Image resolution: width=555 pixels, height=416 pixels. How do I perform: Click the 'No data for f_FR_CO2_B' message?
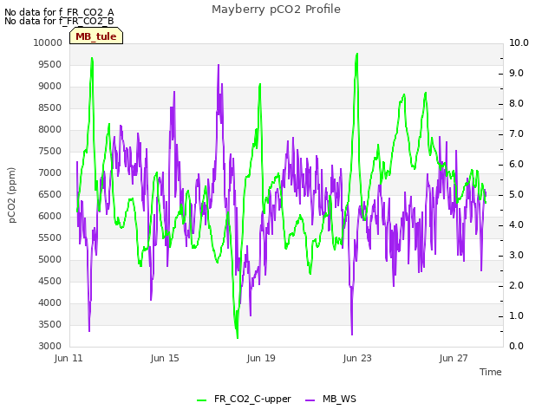point(59,21)
